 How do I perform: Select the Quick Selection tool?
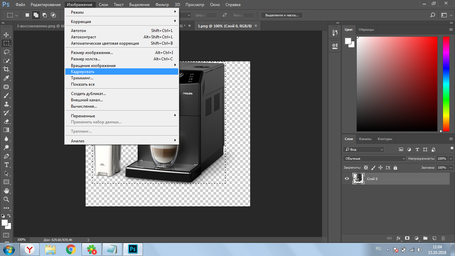pos(6,61)
